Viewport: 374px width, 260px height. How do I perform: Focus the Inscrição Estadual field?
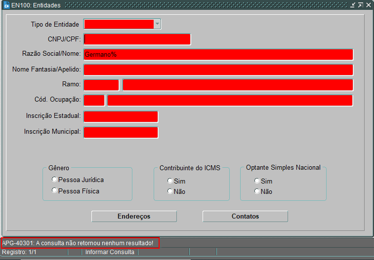point(121,116)
